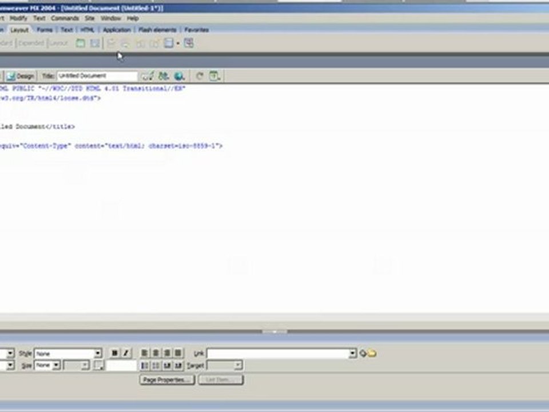Screen dimensions: 549x412
Task: Click the "loose.dtd" code line
Action: tap(50, 98)
